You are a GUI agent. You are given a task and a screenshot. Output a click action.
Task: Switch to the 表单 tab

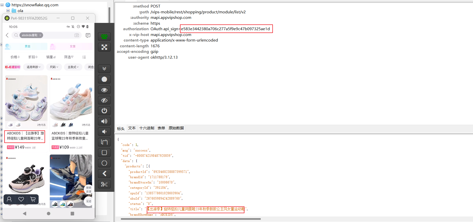point(161,128)
